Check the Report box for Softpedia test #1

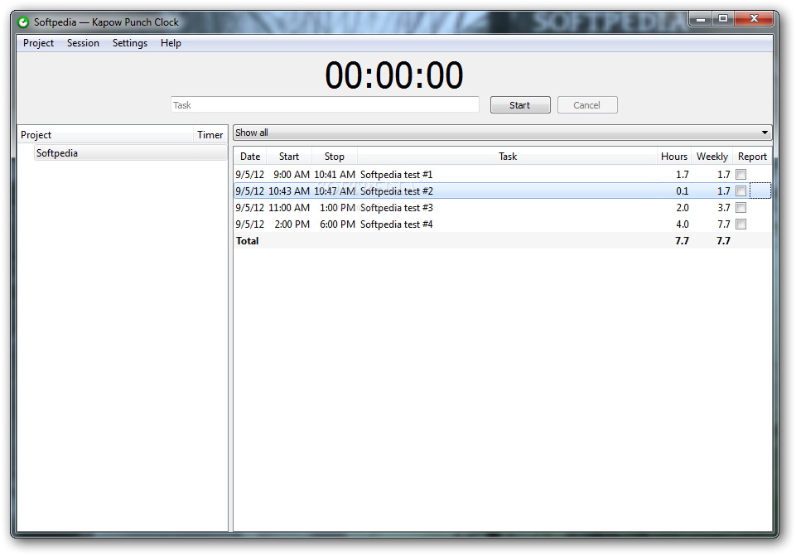point(741,175)
